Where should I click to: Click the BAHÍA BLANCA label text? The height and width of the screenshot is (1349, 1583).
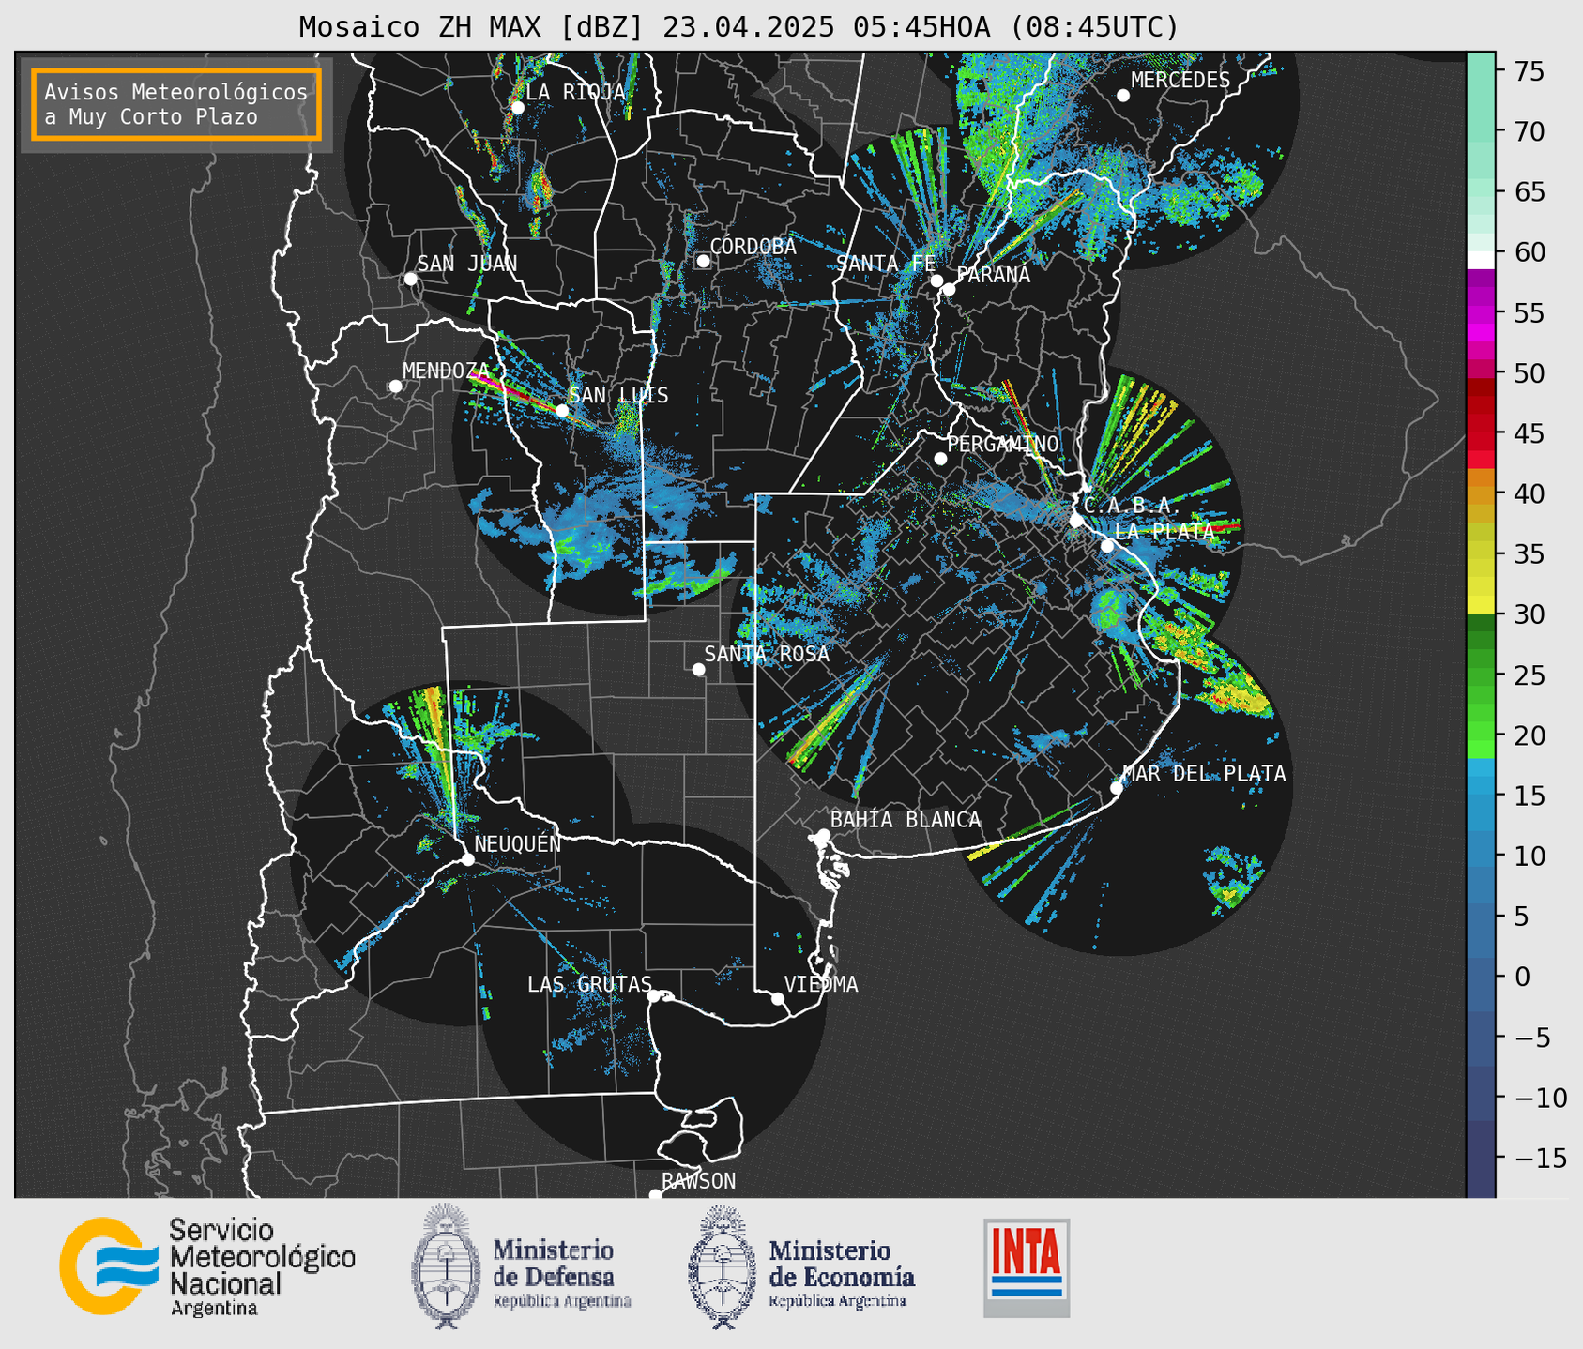click(x=906, y=820)
